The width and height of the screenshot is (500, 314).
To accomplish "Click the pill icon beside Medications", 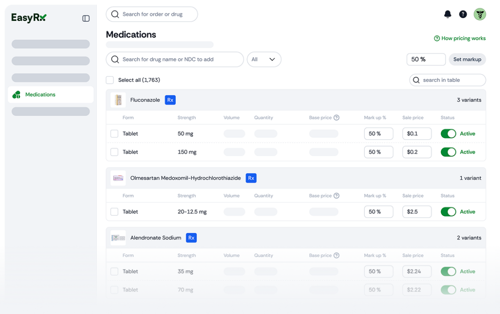I will 15,95.
